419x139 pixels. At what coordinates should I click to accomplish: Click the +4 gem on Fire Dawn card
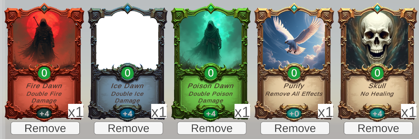tap(44, 114)
